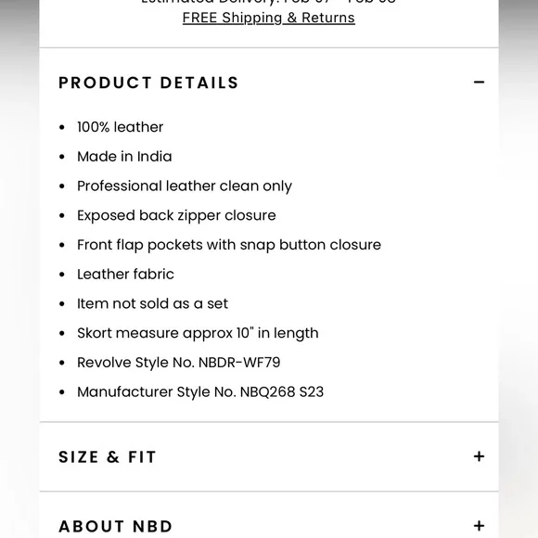Select the 100% leather bullet text
Viewport: 538px width, 538px height.
coord(120,127)
